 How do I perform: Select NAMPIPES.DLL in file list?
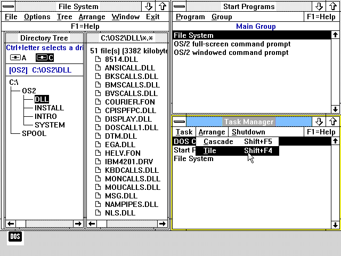tap(132, 204)
